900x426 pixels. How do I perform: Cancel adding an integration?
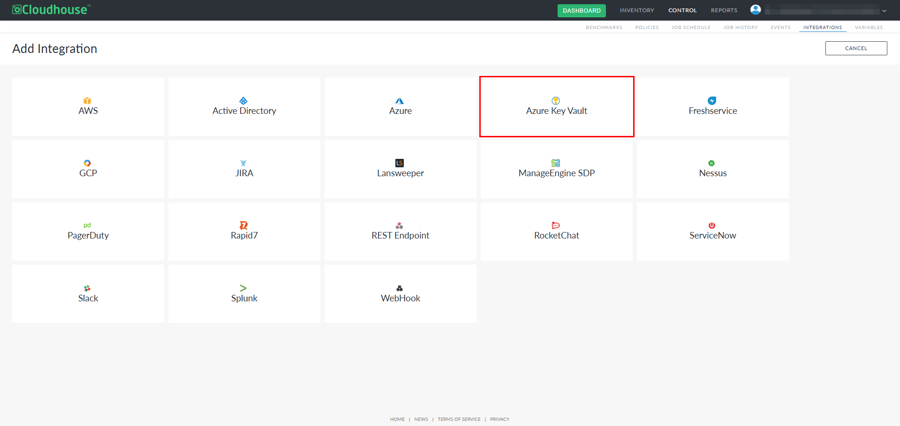[x=856, y=48]
